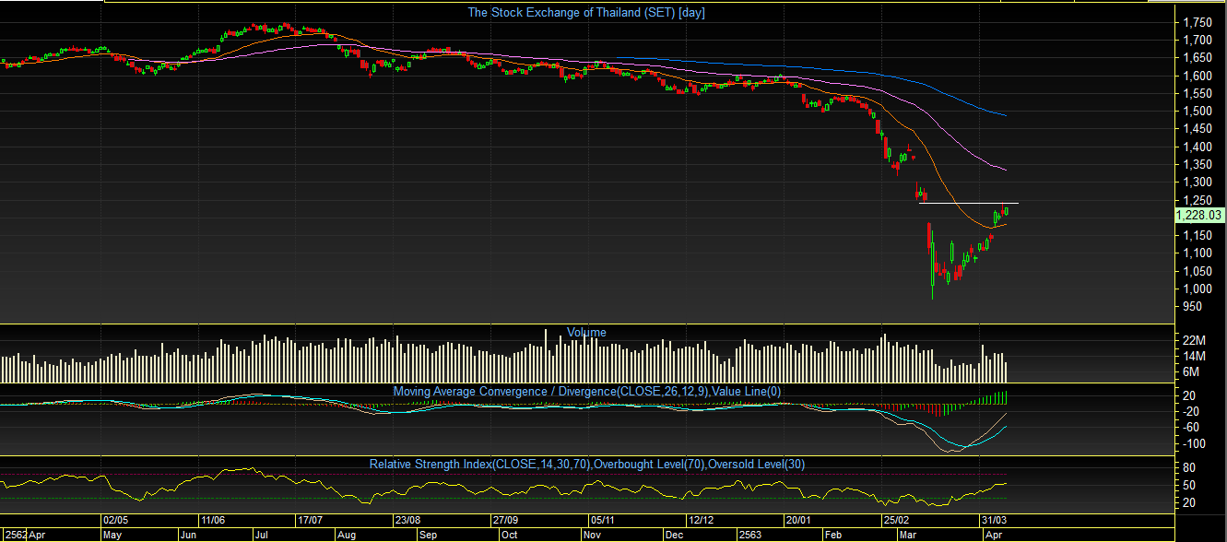Click the 'Aug' month label
The width and height of the screenshot is (1227, 542).
pyautogui.click(x=348, y=535)
